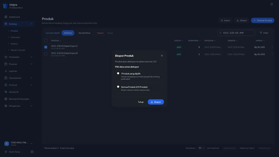Viewport: 279px width, 157px height.
Task: Select the 'Semua Produk (231 Produk)' radio option
Action: 118,87
